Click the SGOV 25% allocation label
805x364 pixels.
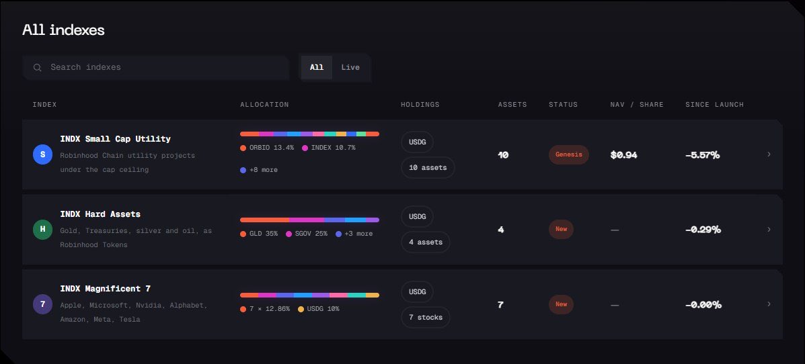[311, 234]
